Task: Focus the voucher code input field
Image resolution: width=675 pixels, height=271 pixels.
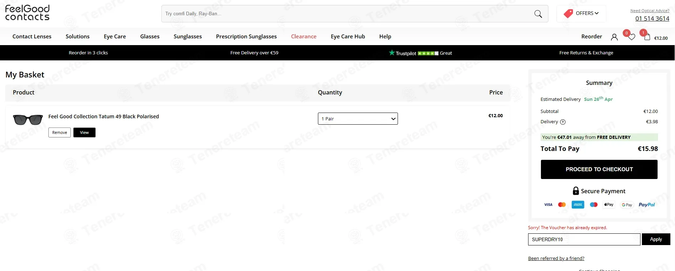Action: click(584, 239)
